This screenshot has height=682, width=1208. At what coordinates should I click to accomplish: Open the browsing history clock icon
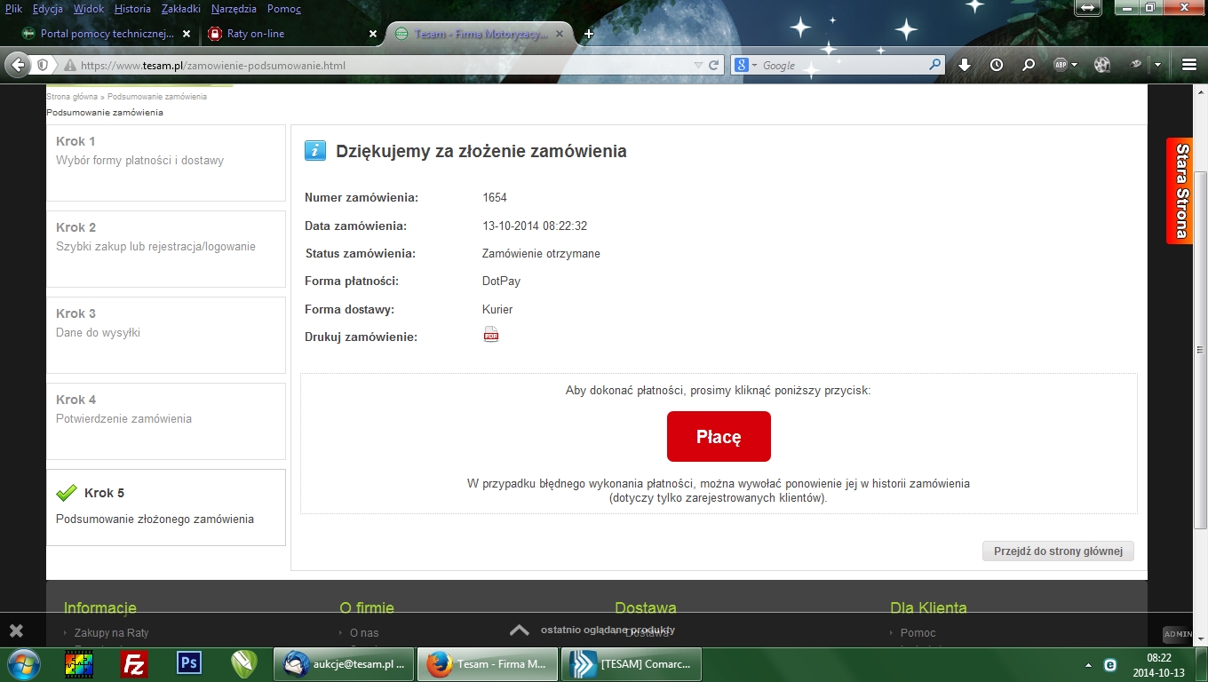997,65
